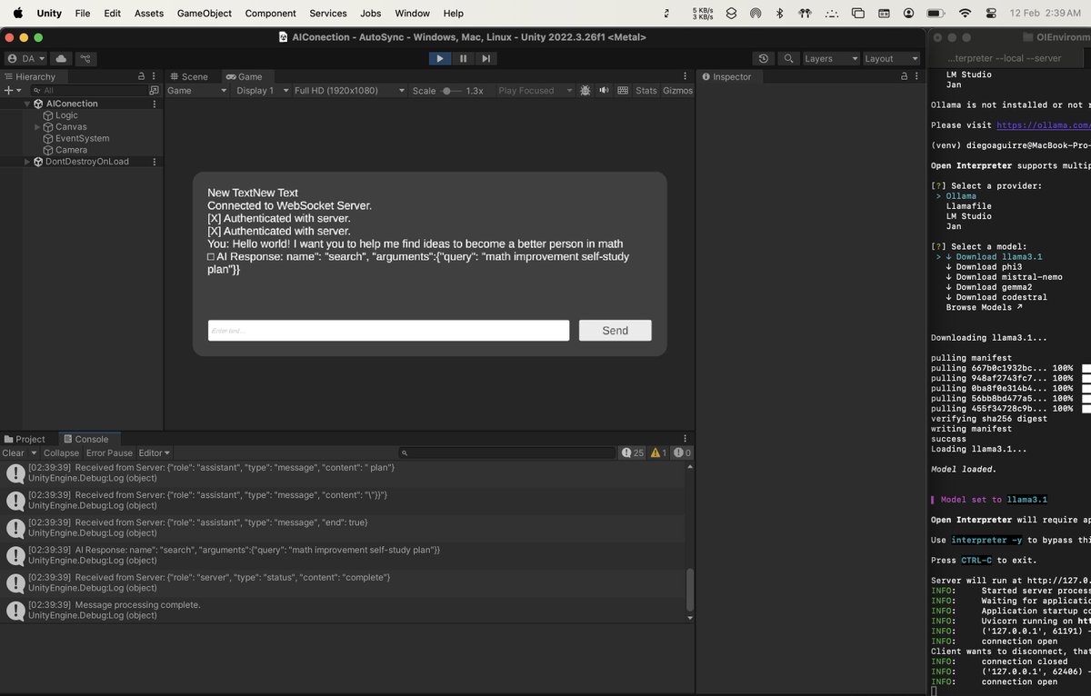Screen dimensions: 1091x696
Task: Open the Hierarchy panel three-dot menu
Action: (155, 76)
